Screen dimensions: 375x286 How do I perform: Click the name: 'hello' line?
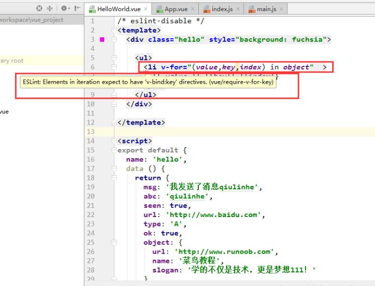click(x=157, y=160)
